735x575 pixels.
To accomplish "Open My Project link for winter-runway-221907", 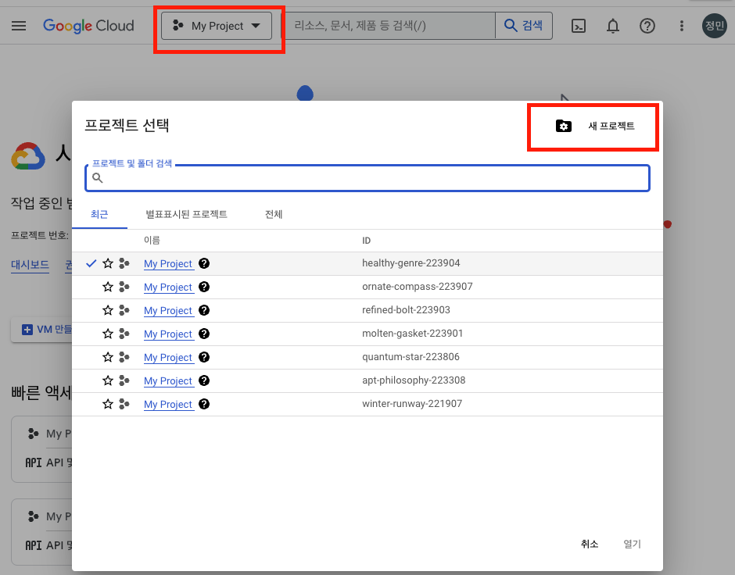I will coord(168,404).
